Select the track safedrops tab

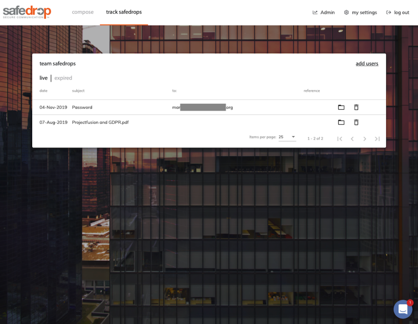pos(124,12)
